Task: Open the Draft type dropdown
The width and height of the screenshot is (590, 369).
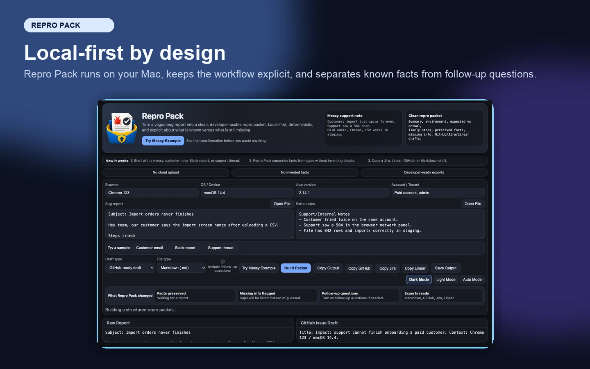Action: [x=130, y=268]
